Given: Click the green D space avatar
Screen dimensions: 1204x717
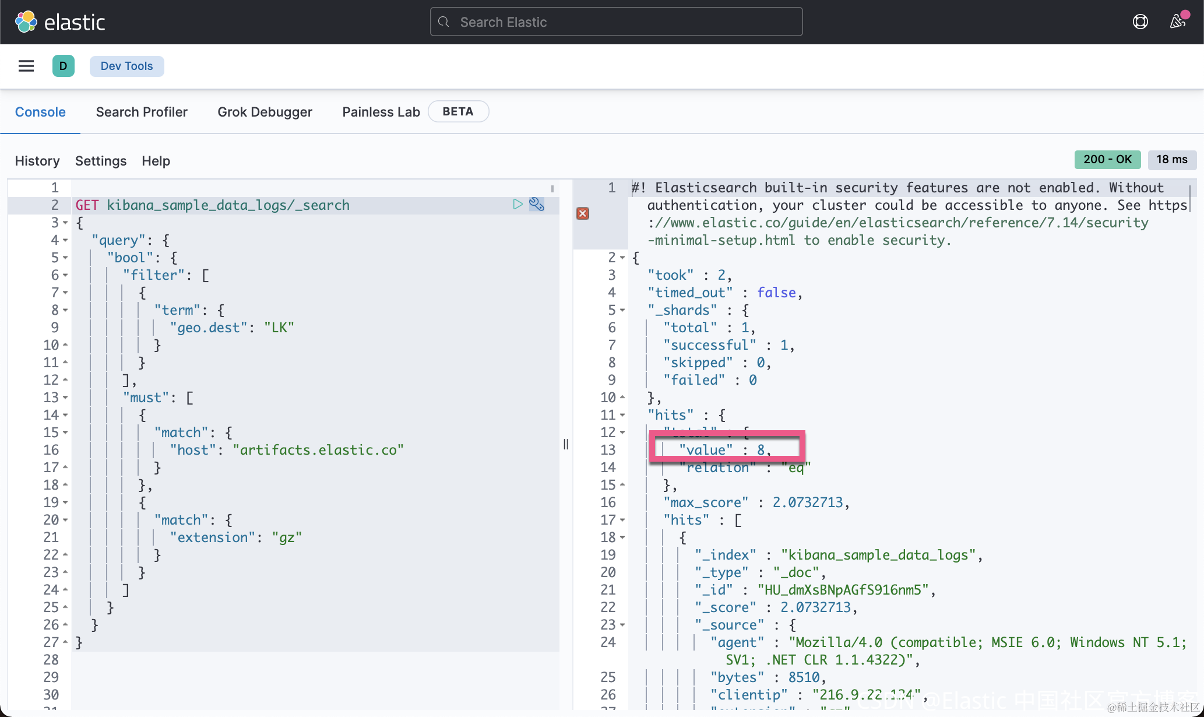Looking at the screenshot, I should coord(63,66).
